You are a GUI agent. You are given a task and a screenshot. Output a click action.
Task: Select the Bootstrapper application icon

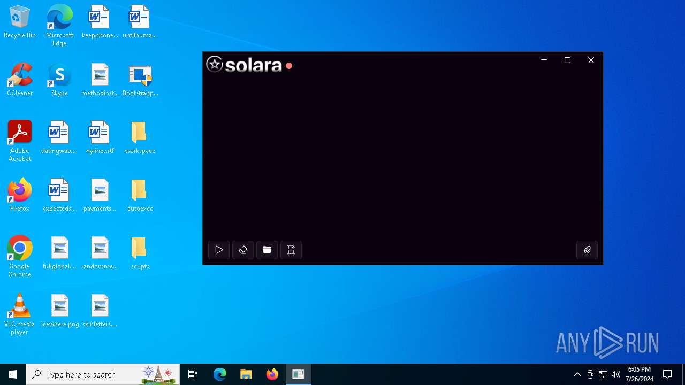click(140, 80)
